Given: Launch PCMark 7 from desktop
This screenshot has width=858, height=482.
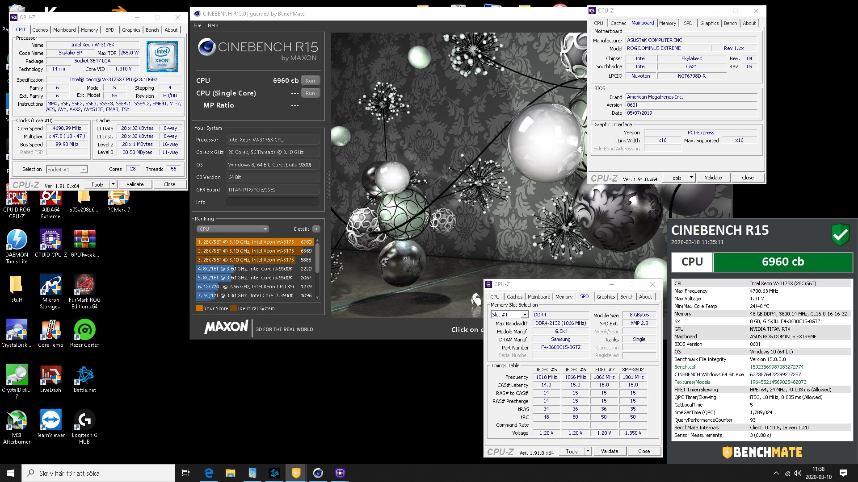Looking at the screenshot, I should coord(118,202).
